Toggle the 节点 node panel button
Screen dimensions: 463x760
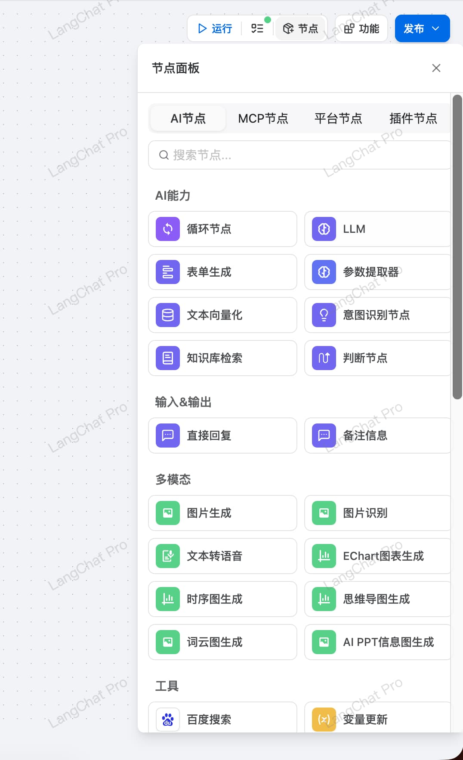click(300, 28)
